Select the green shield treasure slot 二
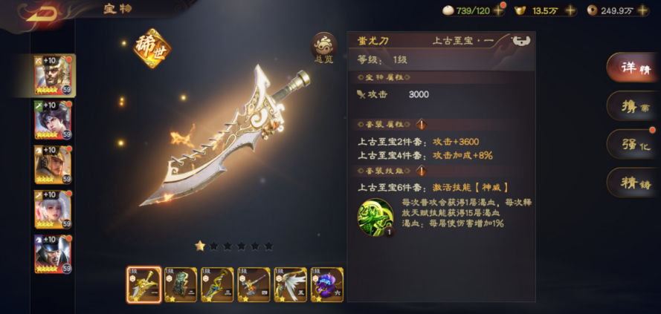Viewport: 661px width, 314px height. tap(181, 284)
